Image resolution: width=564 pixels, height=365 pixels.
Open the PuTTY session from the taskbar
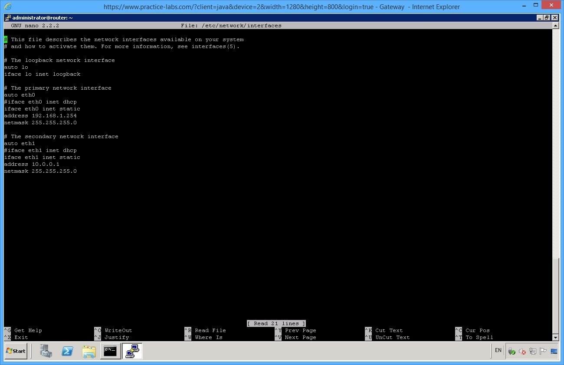(131, 351)
